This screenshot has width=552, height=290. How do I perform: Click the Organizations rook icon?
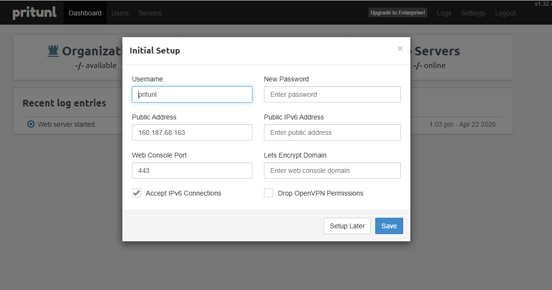point(53,51)
